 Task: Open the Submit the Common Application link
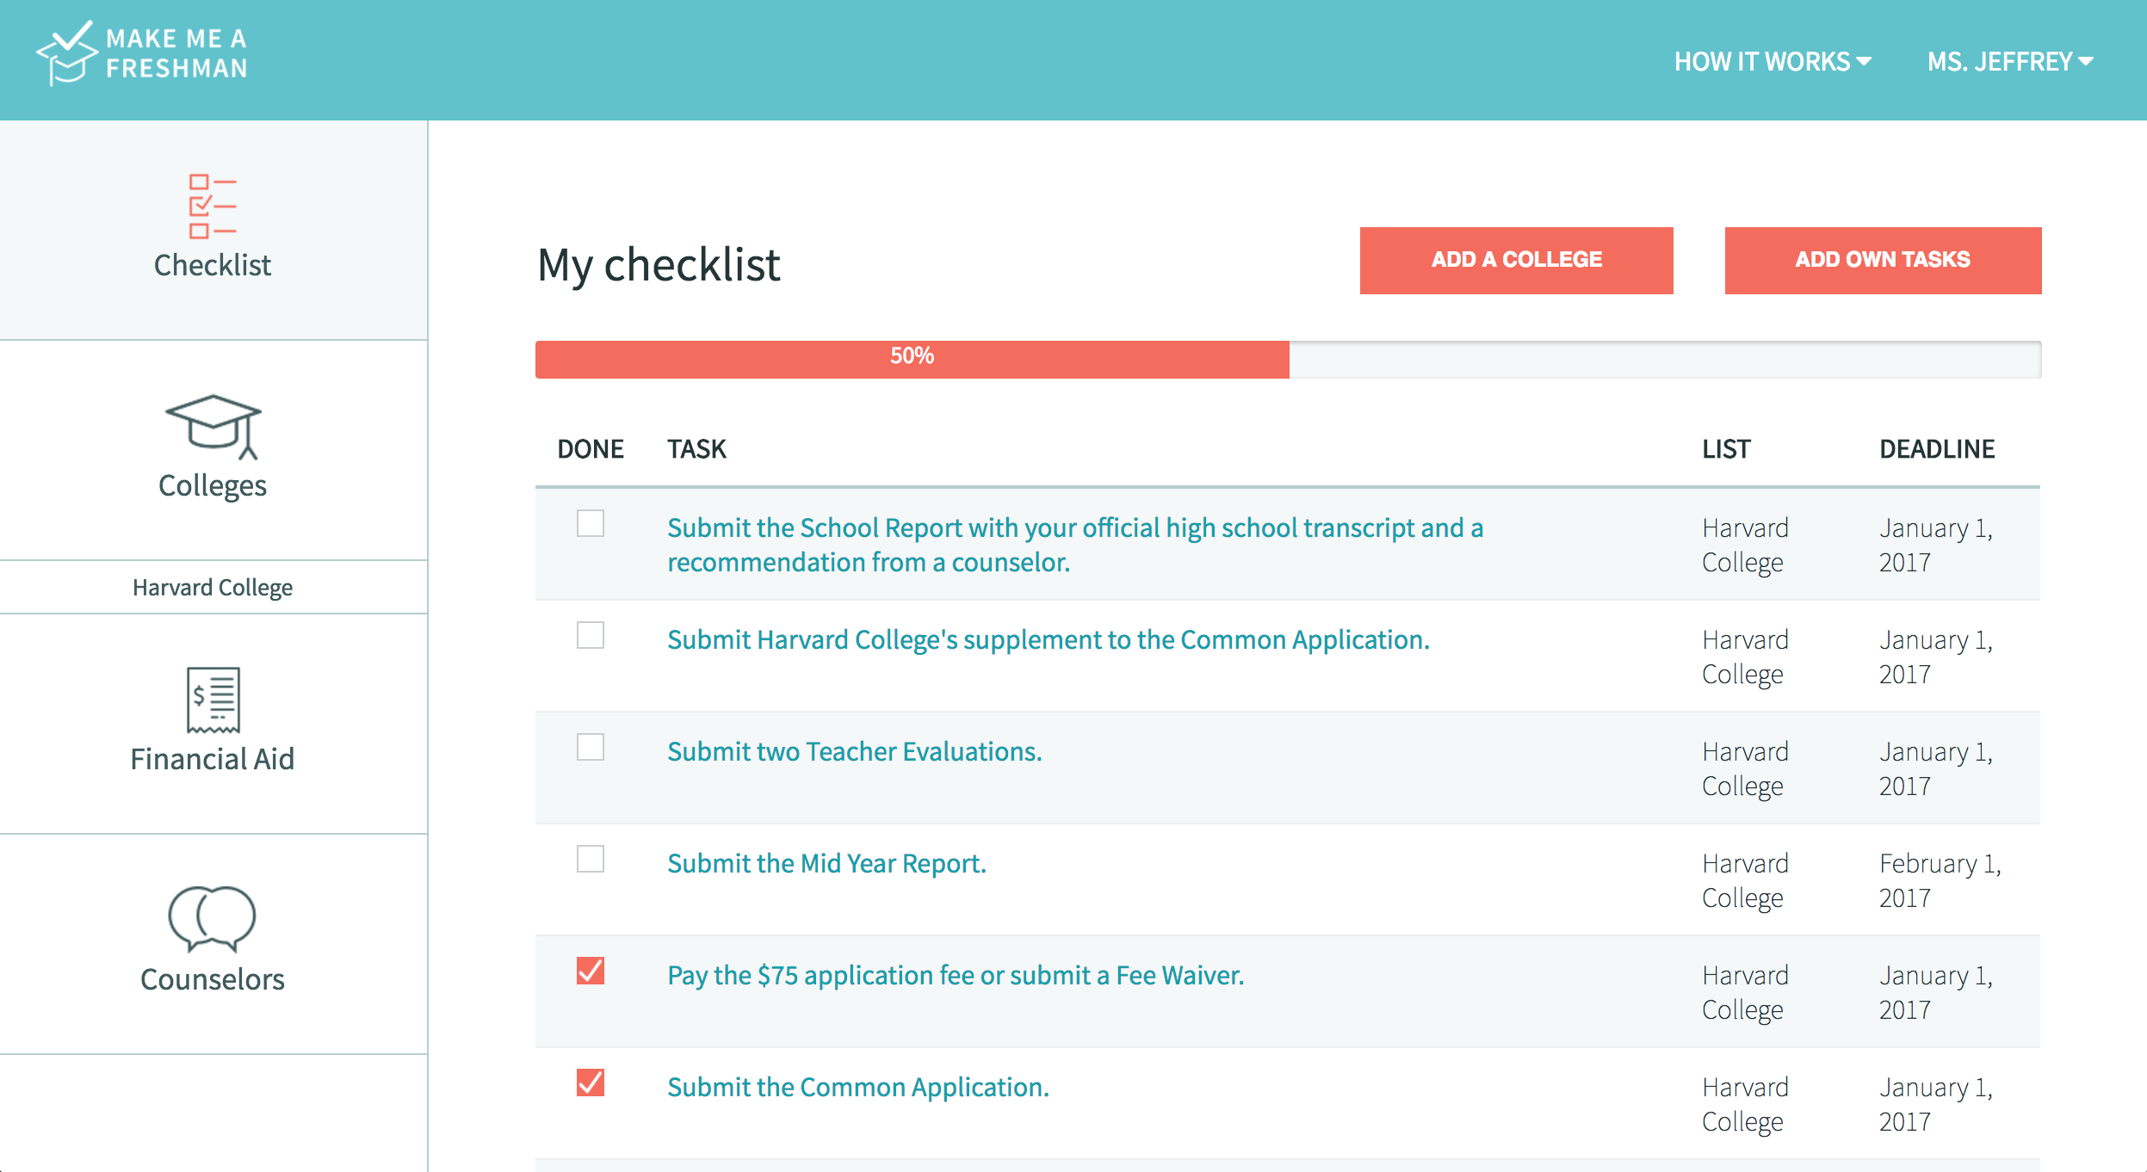(x=857, y=1088)
